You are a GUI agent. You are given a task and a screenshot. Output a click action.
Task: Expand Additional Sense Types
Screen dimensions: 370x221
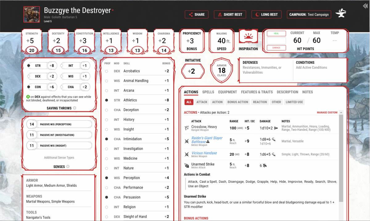[x=59, y=158]
